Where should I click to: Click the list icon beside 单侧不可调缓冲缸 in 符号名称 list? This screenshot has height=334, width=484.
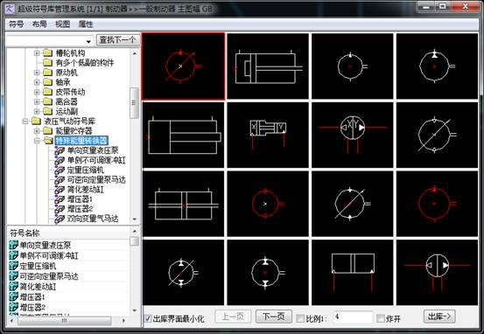14,255
